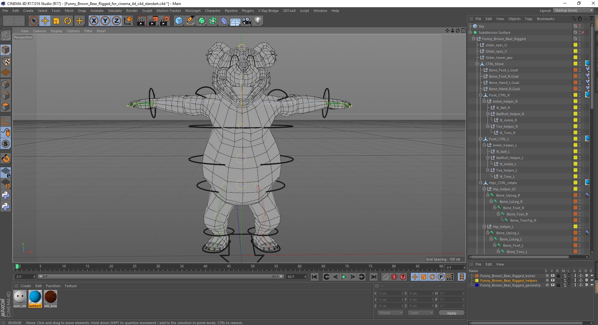Switch to Polygons mode
Image resolution: width=598 pixels, height=325 pixels.
point(6,107)
